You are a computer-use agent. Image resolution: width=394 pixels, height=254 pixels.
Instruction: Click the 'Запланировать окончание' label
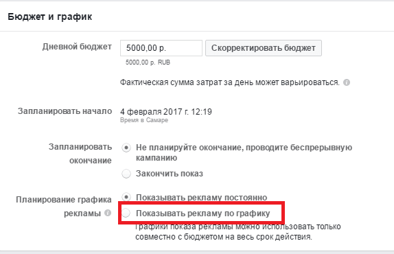point(80,154)
